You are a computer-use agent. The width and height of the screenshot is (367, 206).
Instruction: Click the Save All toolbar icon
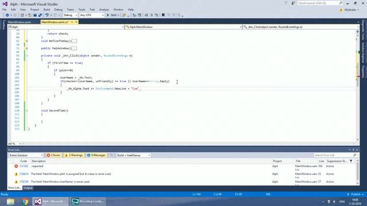[40, 15]
